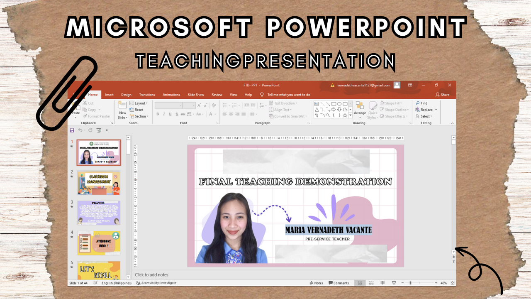The height and width of the screenshot is (299, 531).
Task: Expand the Arrange menu
Action: 360,110
